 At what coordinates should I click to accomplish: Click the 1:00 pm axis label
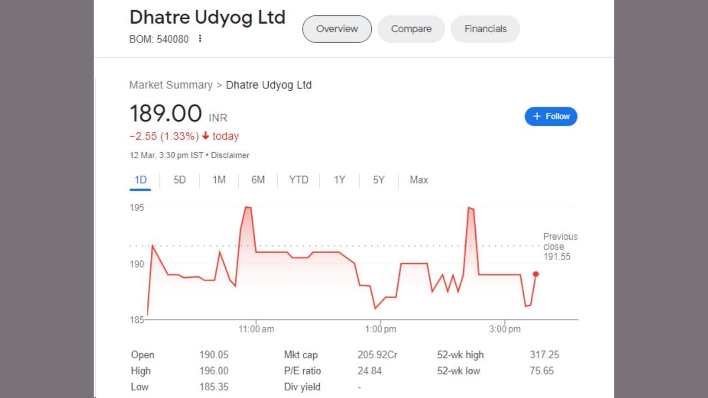381,329
